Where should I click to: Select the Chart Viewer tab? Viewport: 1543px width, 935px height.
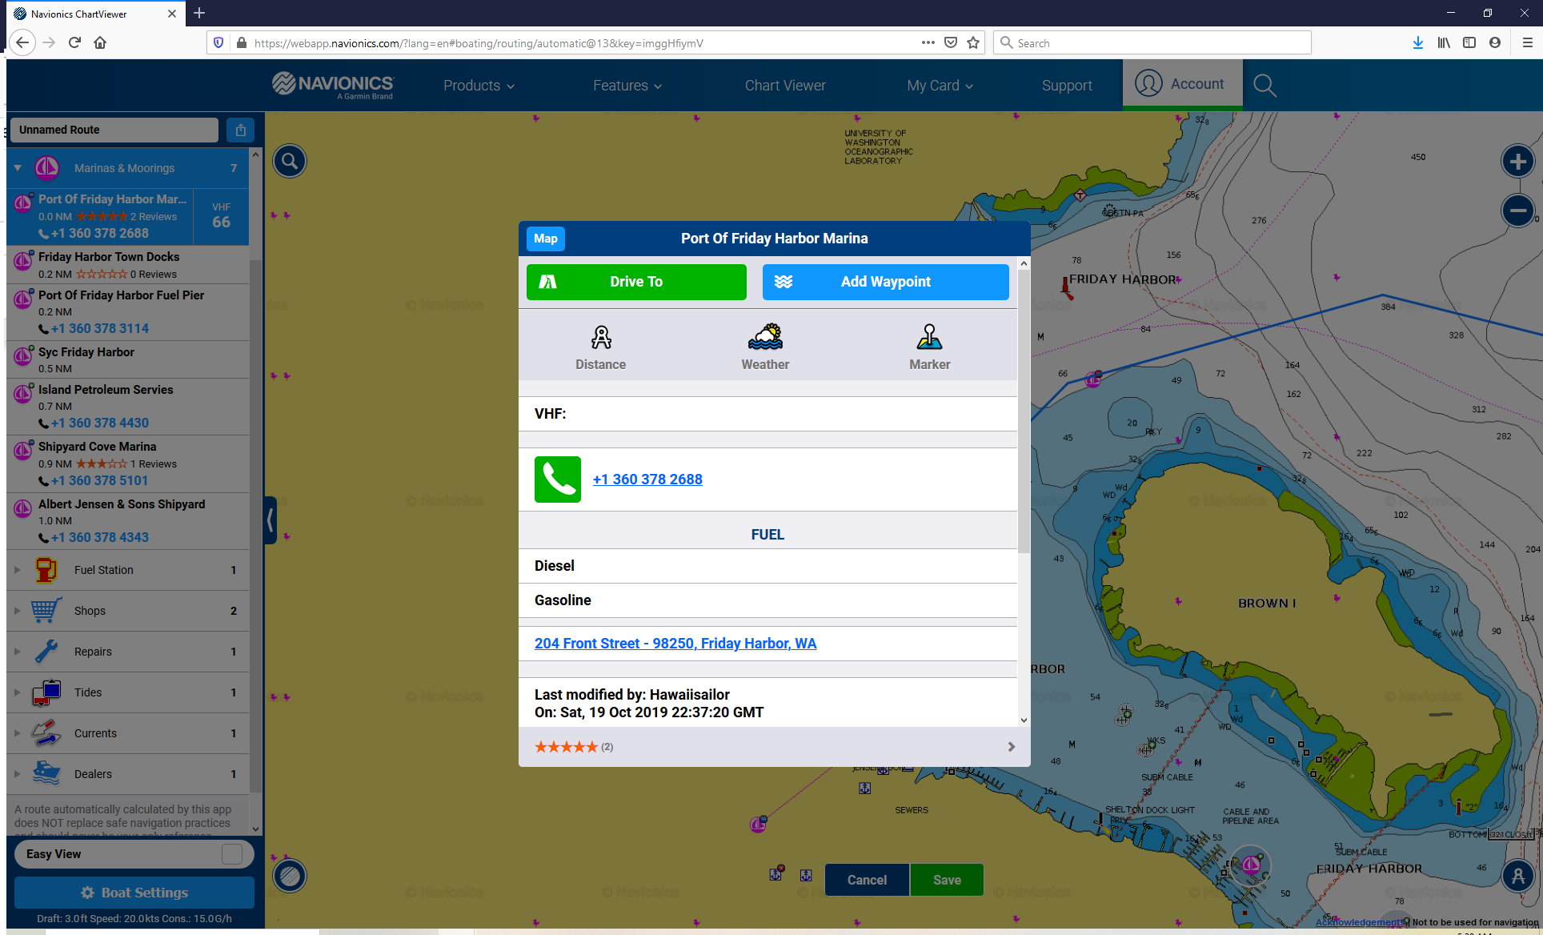[784, 85]
